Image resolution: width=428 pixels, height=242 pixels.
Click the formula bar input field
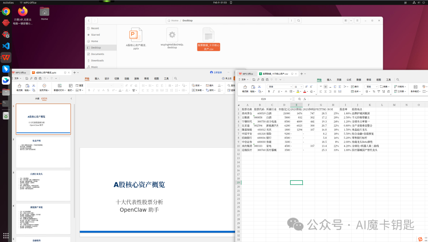[367, 99]
